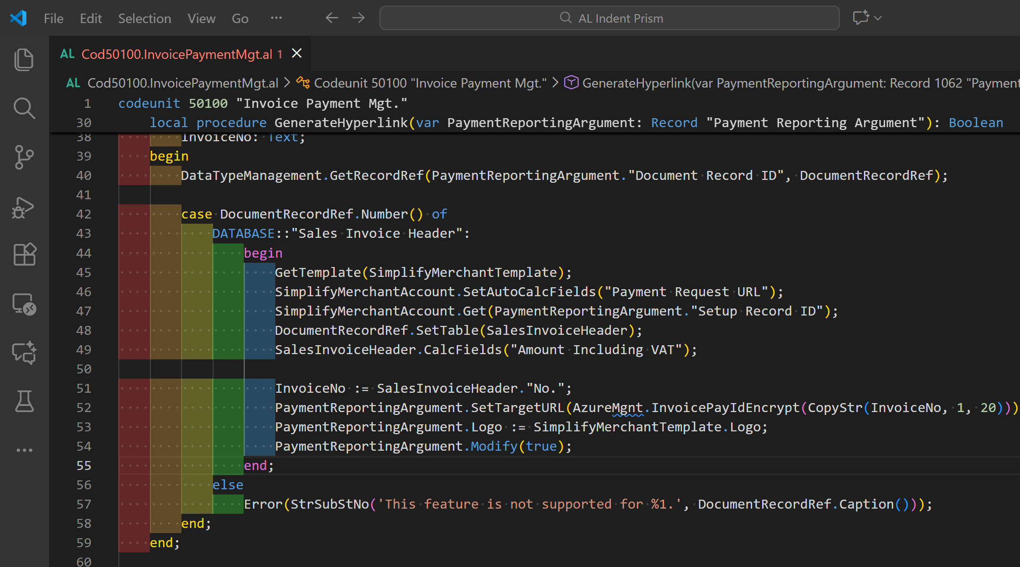
Task: Click the AL Indent Prism search box
Action: (609, 18)
